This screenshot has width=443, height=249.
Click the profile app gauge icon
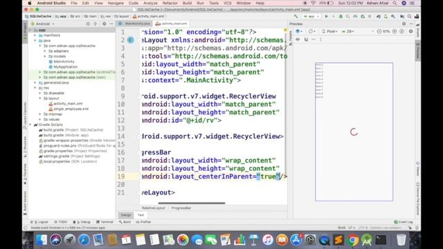355,17
